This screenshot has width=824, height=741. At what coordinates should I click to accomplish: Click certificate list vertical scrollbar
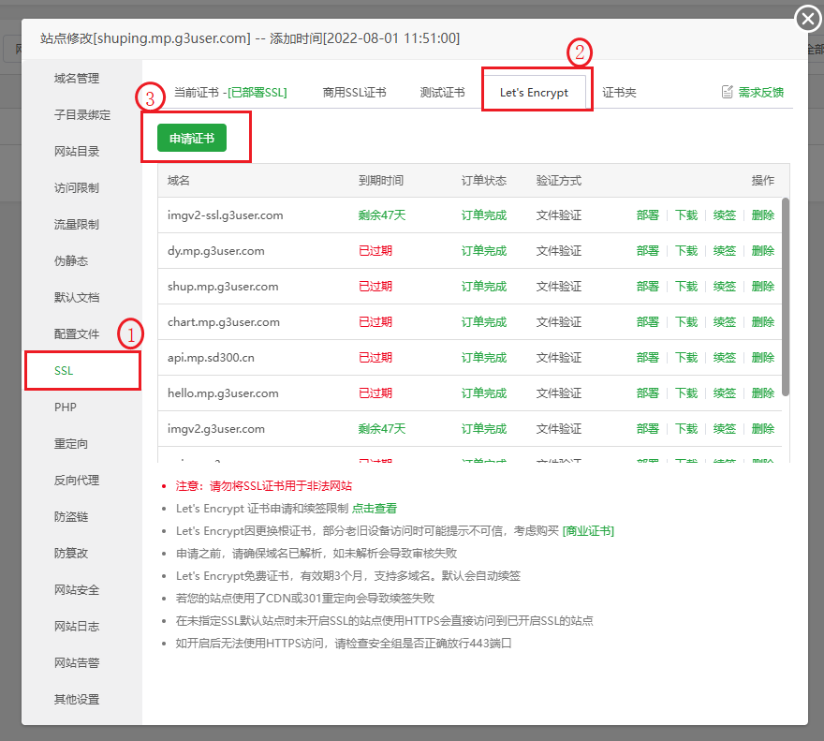(x=785, y=297)
